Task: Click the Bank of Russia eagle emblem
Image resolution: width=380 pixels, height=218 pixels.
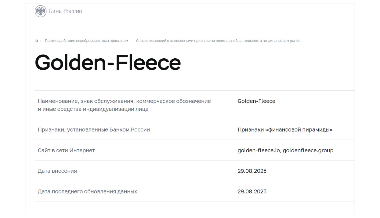Action: coord(41,12)
